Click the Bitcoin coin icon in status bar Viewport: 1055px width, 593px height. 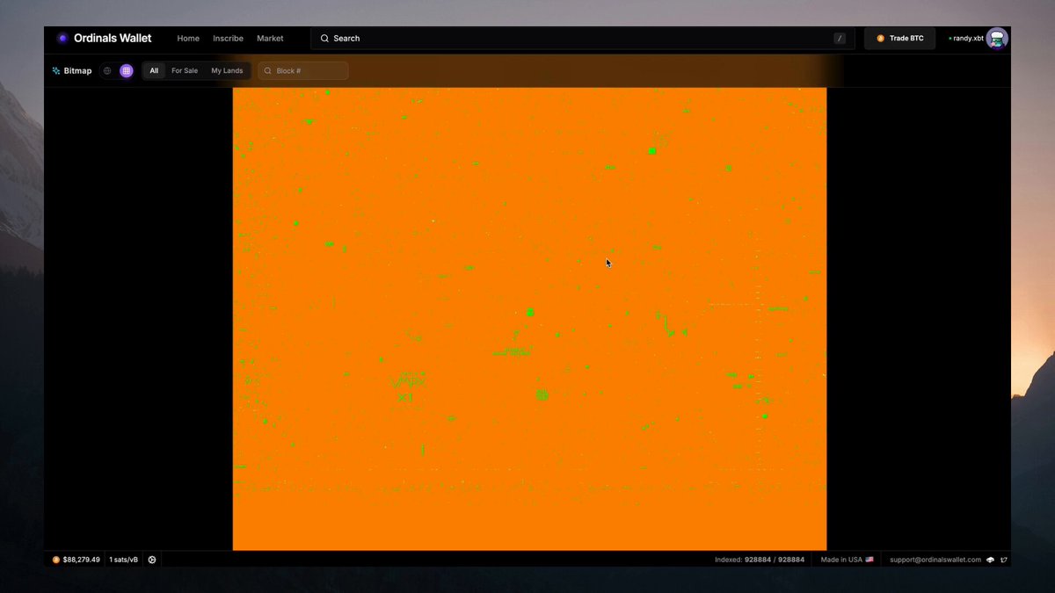pyautogui.click(x=56, y=560)
